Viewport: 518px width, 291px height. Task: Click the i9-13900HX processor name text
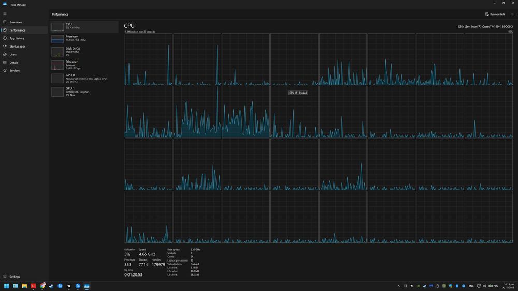click(x=485, y=27)
